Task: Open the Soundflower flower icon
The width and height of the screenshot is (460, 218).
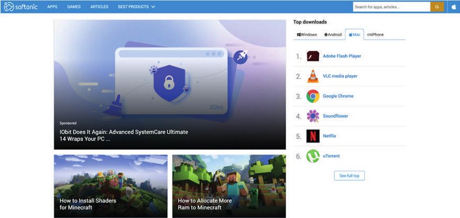Action: (313, 116)
